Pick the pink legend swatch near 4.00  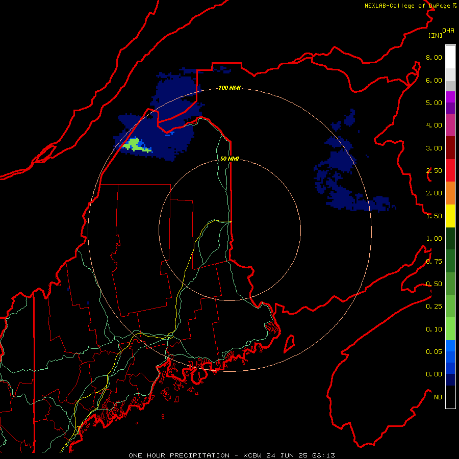(x=450, y=125)
